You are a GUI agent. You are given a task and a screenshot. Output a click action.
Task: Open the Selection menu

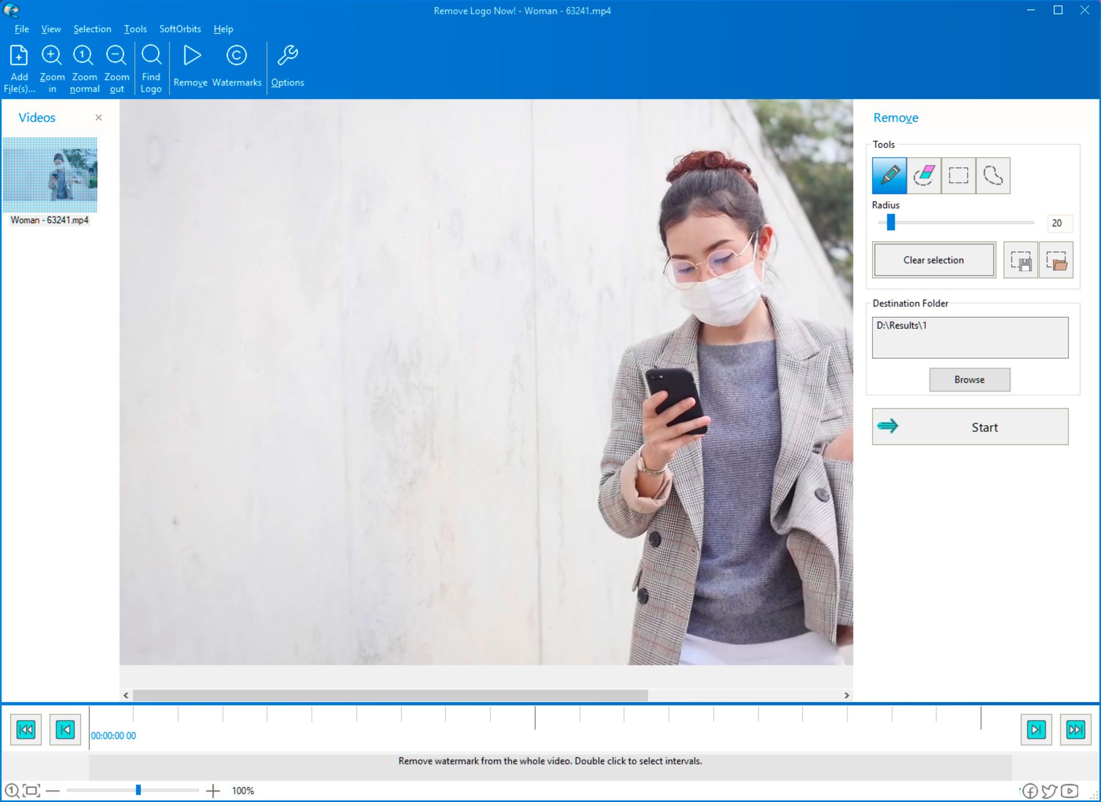point(92,29)
